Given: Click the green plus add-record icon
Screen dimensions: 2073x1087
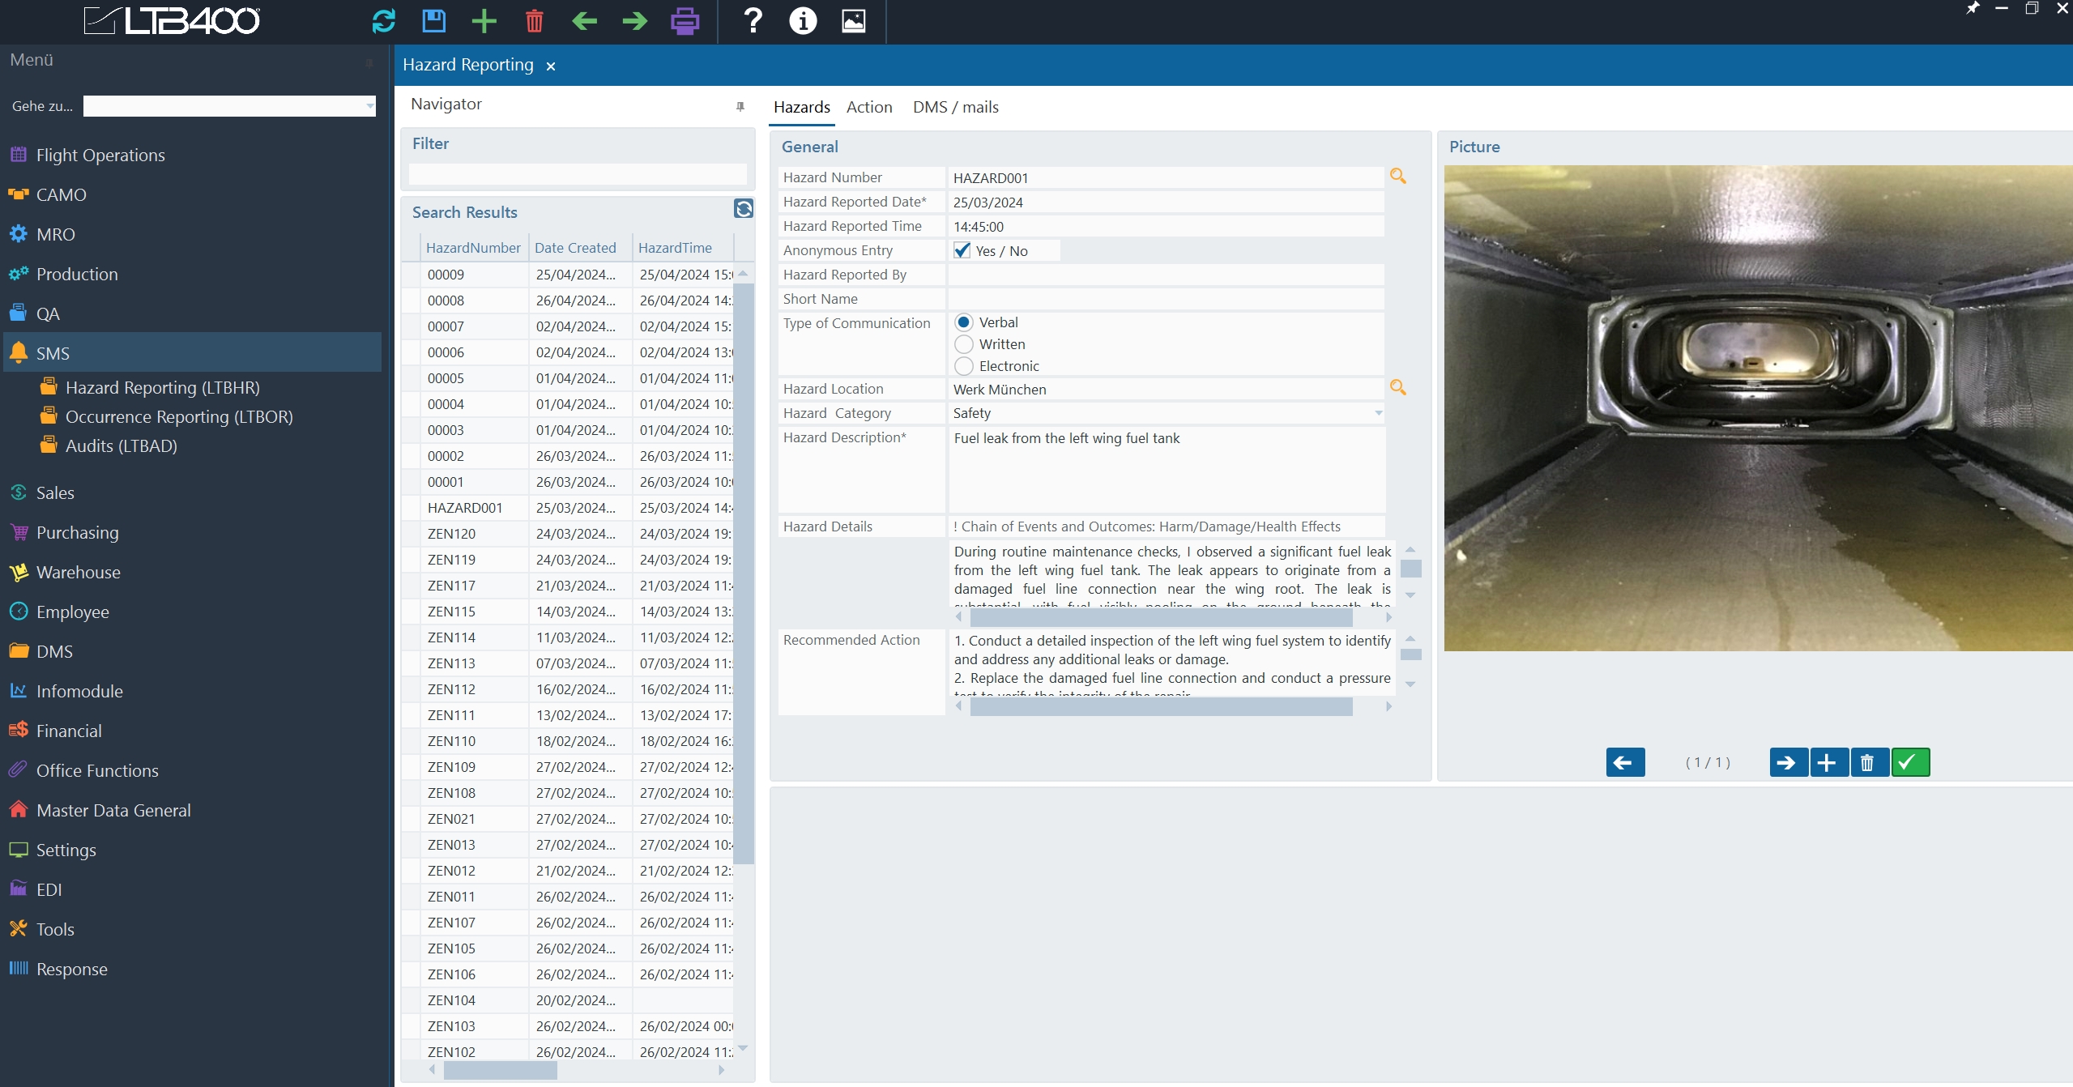Looking at the screenshot, I should coord(484,21).
